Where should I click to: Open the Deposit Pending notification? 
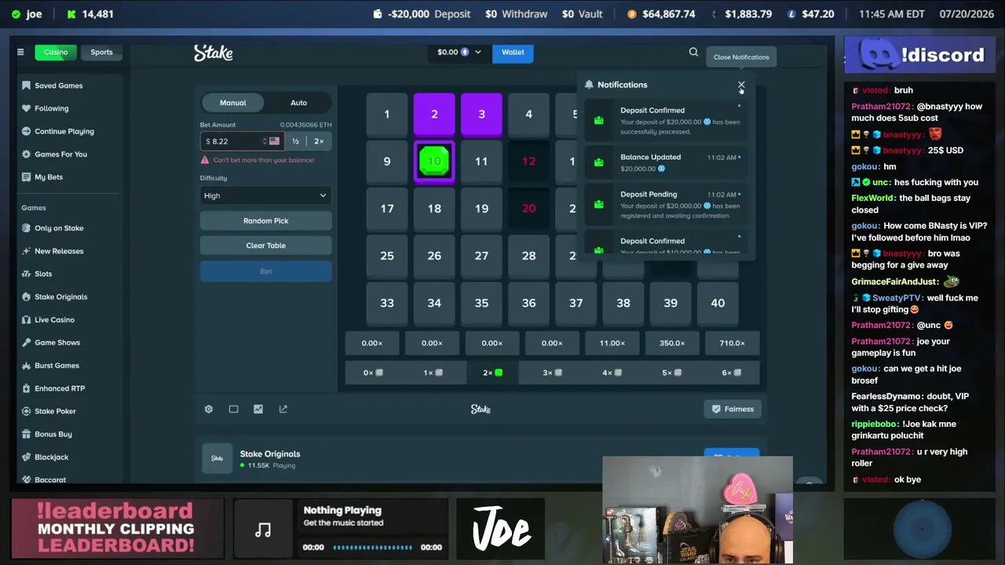coord(666,205)
